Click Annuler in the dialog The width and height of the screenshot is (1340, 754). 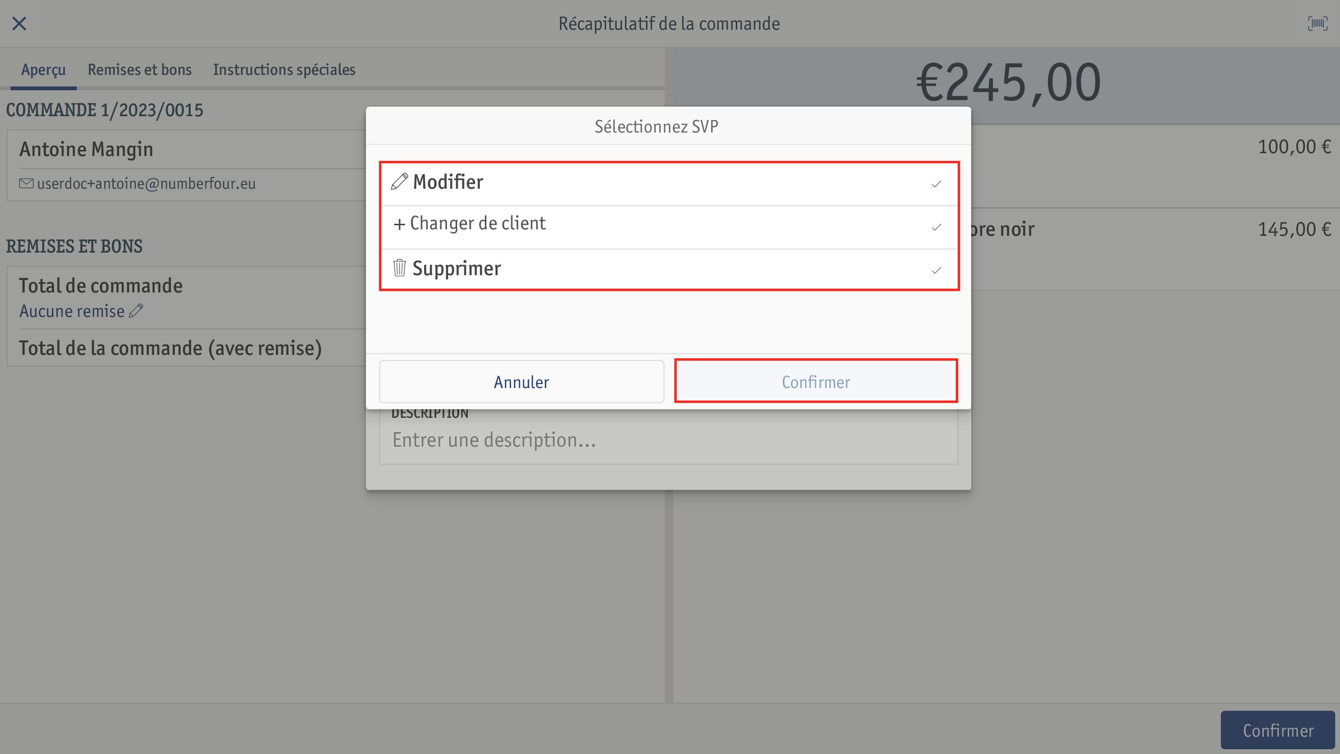(x=521, y=382)
